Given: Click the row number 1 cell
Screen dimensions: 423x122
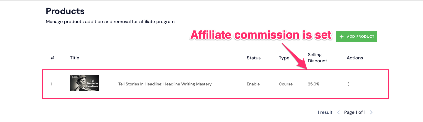Looking at the screenshot, I should 51,84.
